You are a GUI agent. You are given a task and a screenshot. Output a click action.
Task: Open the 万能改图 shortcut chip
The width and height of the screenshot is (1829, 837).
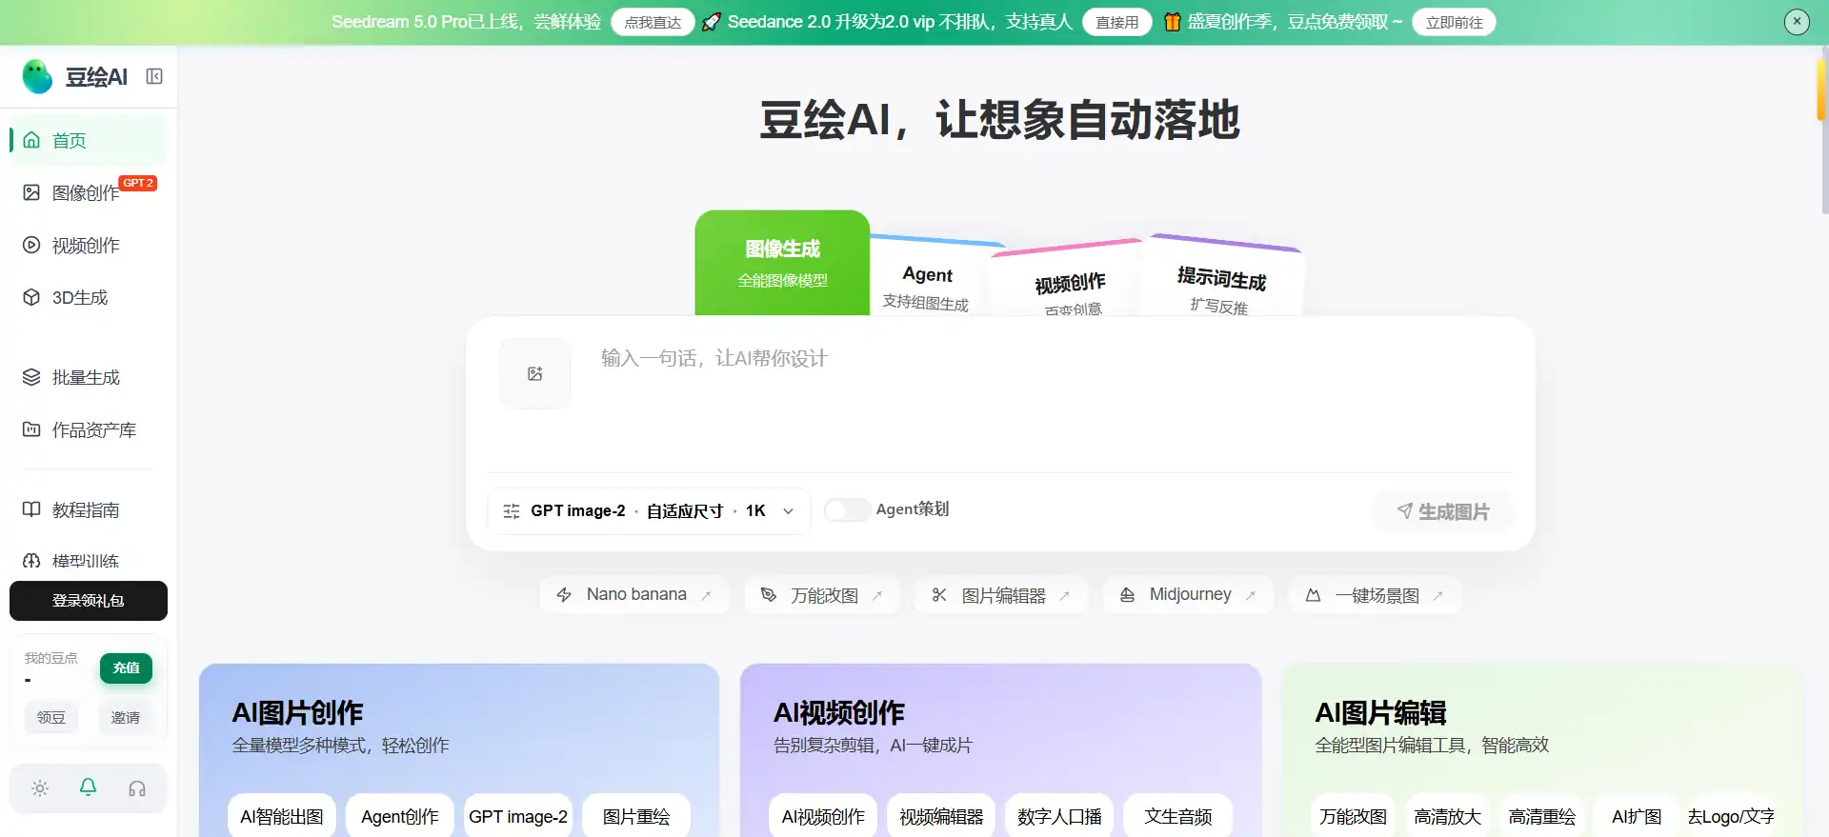[x=823, y=595]
